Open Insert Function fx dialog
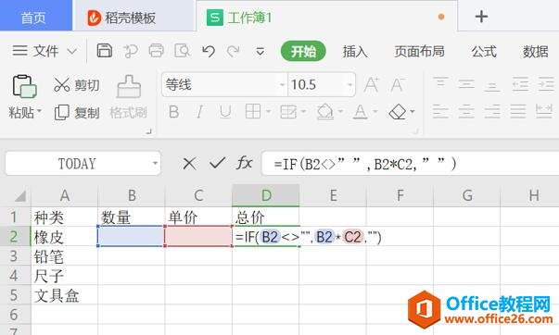 (x=244, y=163)
